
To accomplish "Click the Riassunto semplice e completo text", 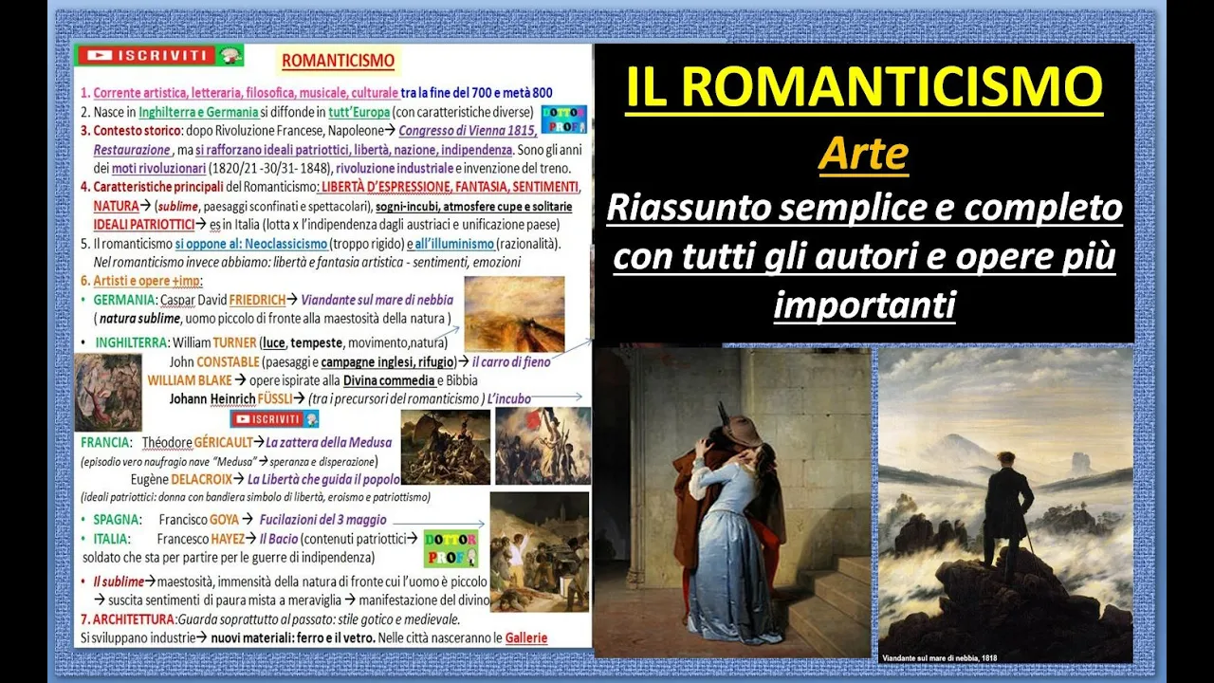I will (x=864, y=208).
